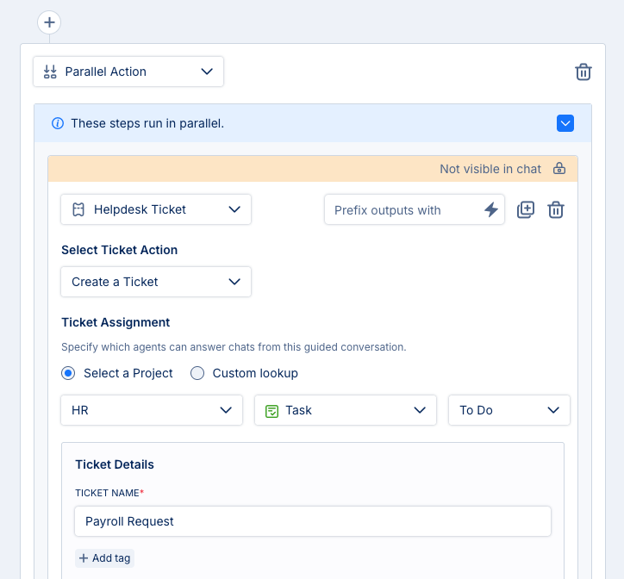Click the Add tag button

pyautogui.click(x=104, y=558)
